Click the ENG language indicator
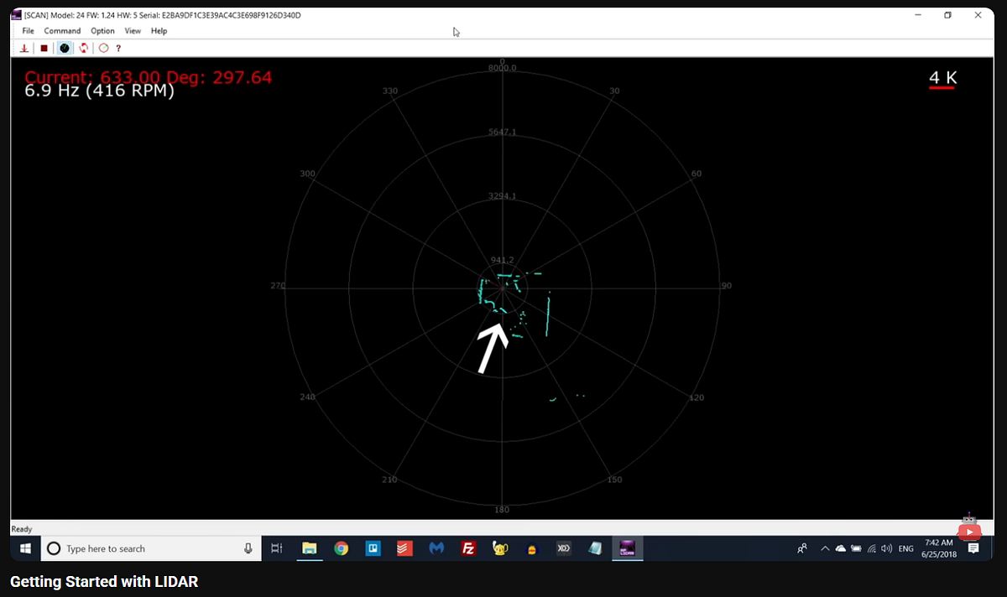Viewport: 1007px width, 597px height. coord(906,548)
